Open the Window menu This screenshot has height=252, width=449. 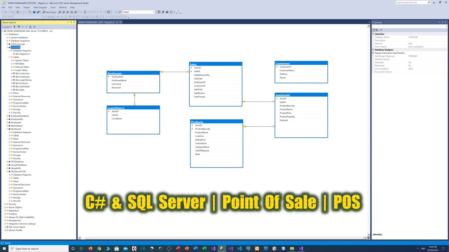(63, 7)
